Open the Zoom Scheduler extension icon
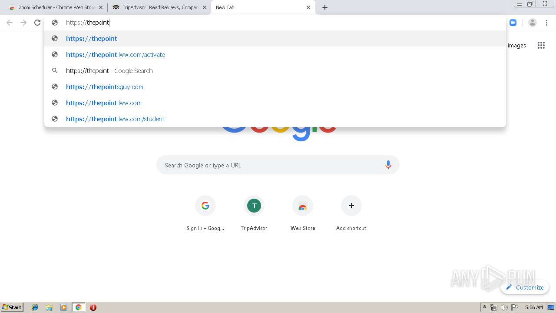556x313 pixels. [x=513, y=23]
